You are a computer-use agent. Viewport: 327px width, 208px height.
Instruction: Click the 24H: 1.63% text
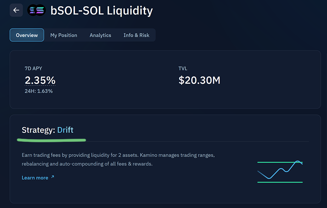click(39, 91)
